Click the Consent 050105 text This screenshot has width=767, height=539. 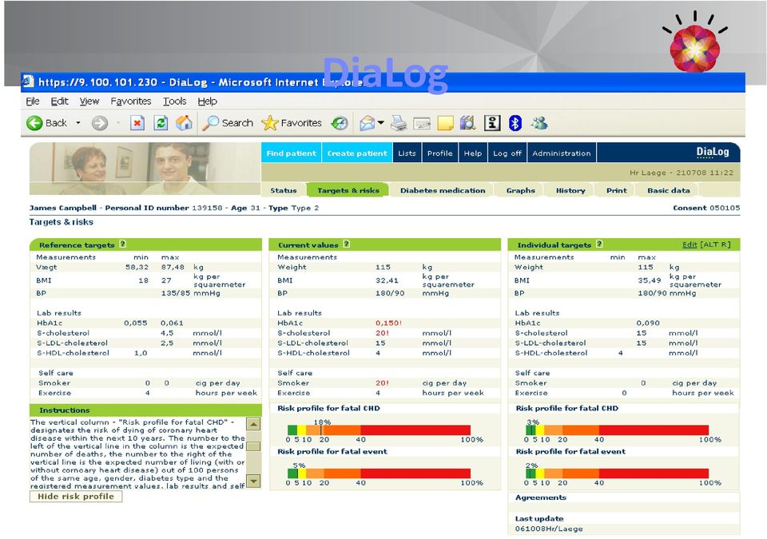[706, 208]
